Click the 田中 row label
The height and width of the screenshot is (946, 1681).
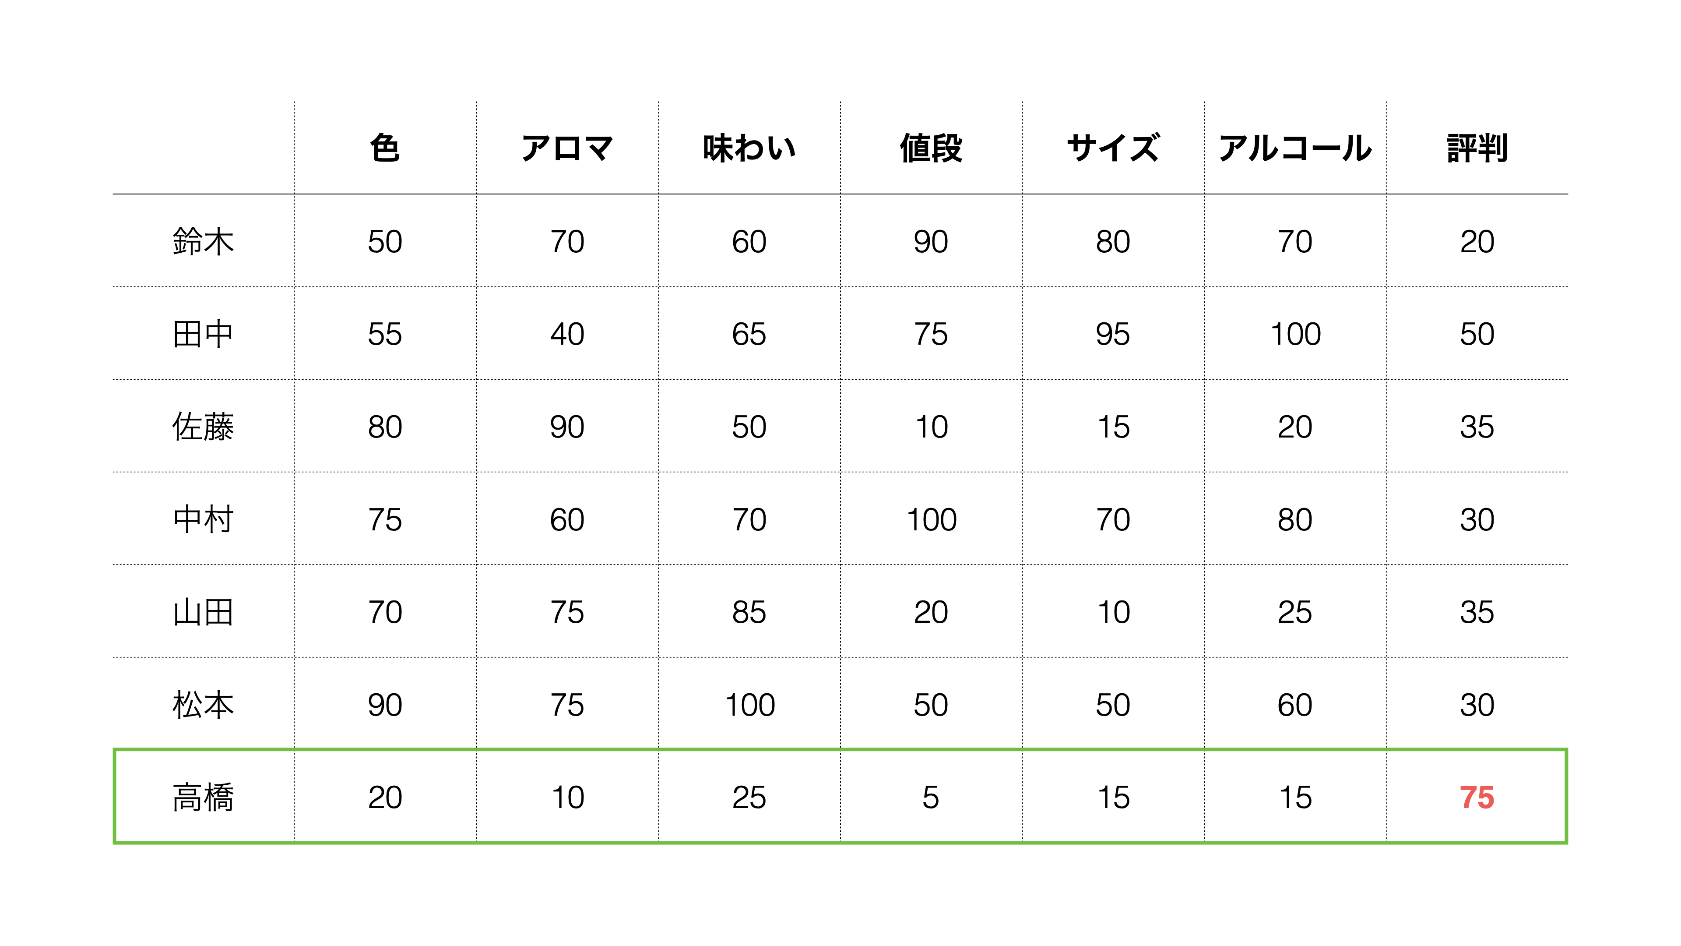point(203,334)
